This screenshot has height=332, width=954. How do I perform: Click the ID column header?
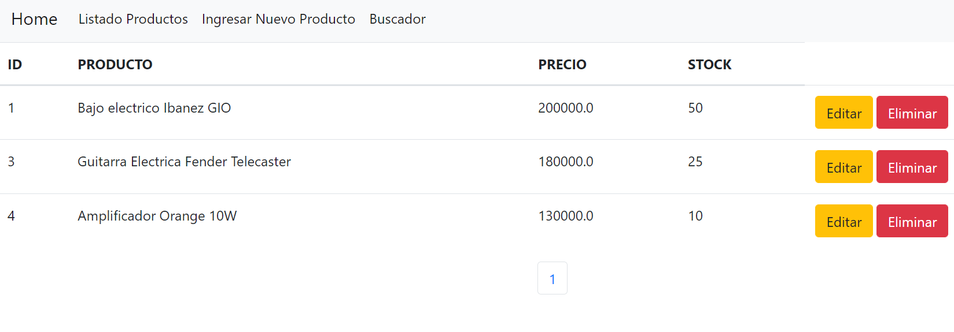point(15,65)
